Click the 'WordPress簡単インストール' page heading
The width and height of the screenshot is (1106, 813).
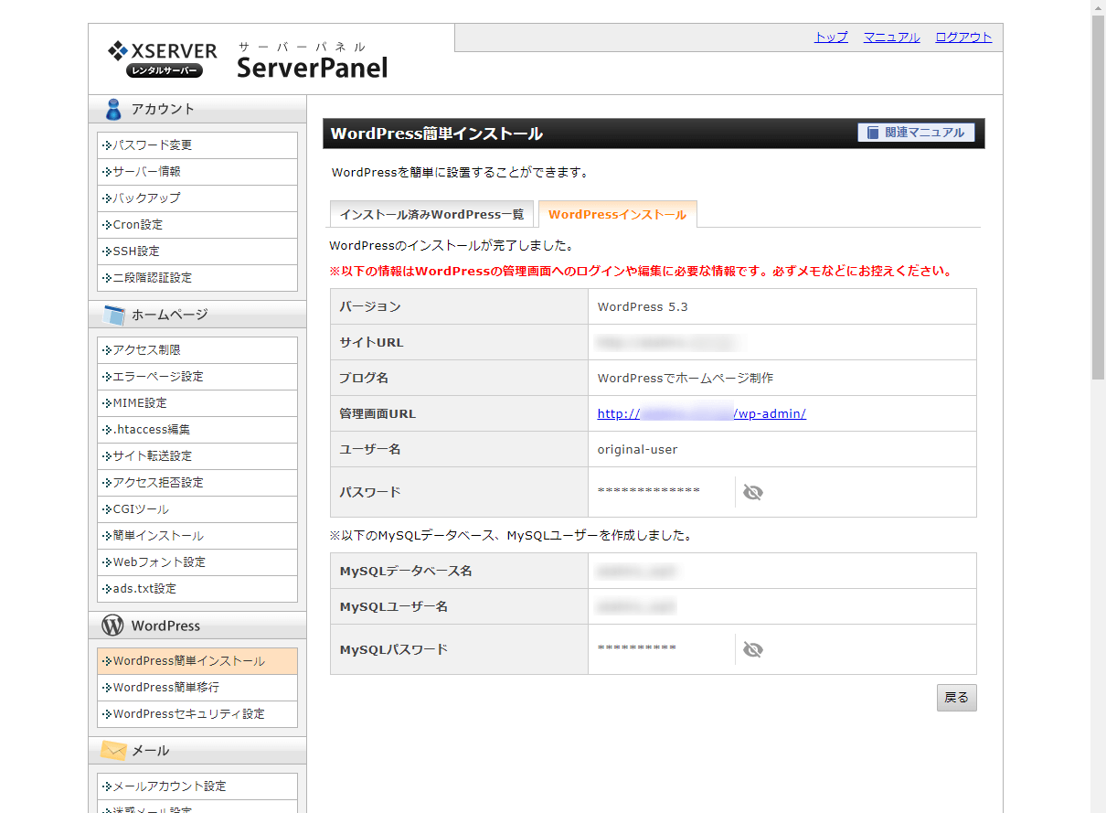click(437, 134)
